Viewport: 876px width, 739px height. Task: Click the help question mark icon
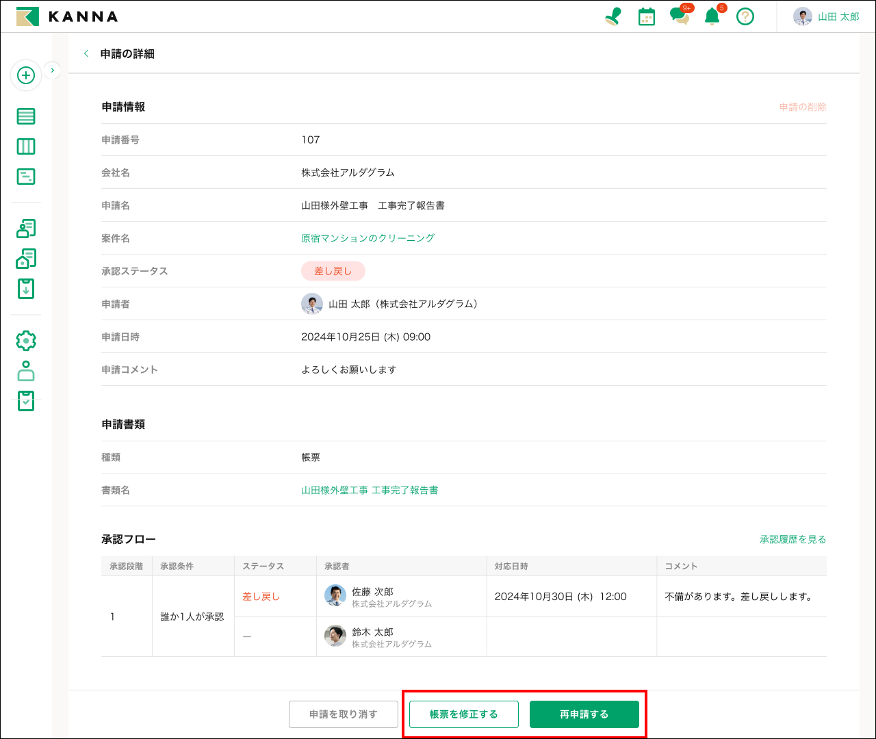tap(745, 16)
